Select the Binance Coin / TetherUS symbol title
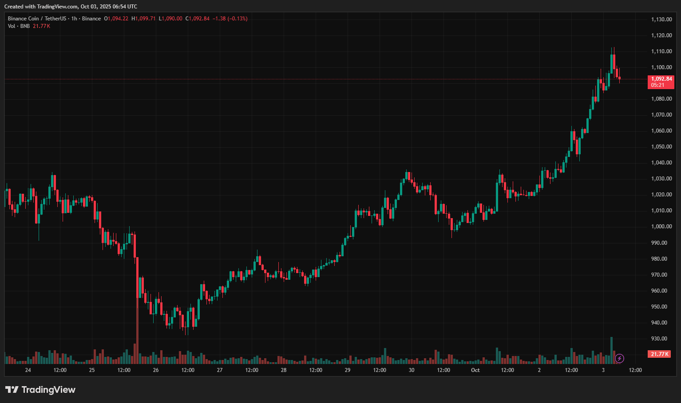Image resolution: width=681 pixels, height=403 pixels. tap(37, 19)
